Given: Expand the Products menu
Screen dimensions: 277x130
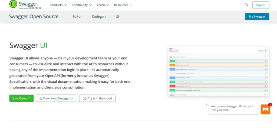Looking at the screenshot, I should click(58, 5).
